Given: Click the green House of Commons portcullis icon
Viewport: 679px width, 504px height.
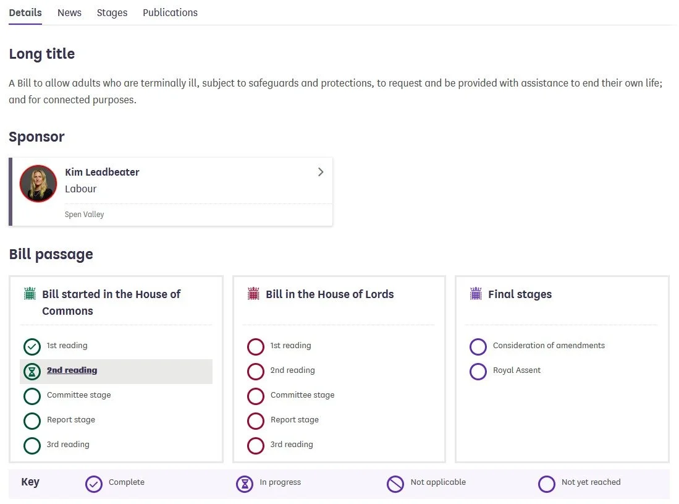Looking at the screenshot, I should tap(30, 294).
